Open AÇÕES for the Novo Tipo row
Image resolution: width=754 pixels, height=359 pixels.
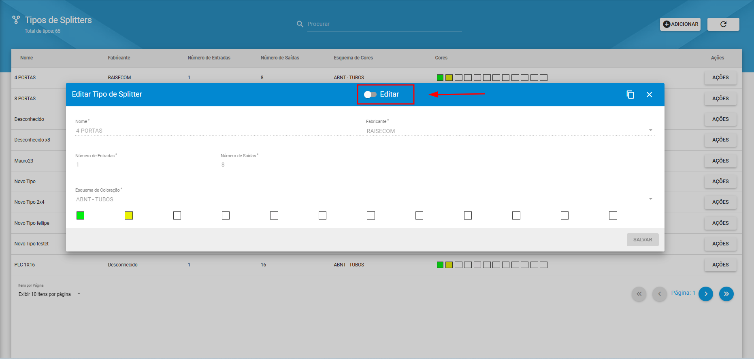click(x=720, y=182)
